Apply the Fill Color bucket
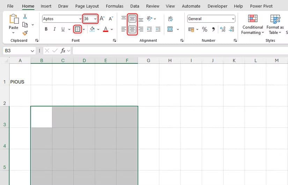The image size is (288, 185). pyautogui.click(x=92, y=29)
